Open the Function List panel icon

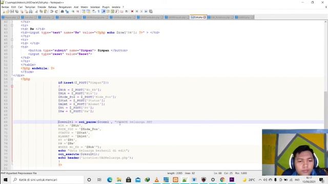(x=117, y=11)
